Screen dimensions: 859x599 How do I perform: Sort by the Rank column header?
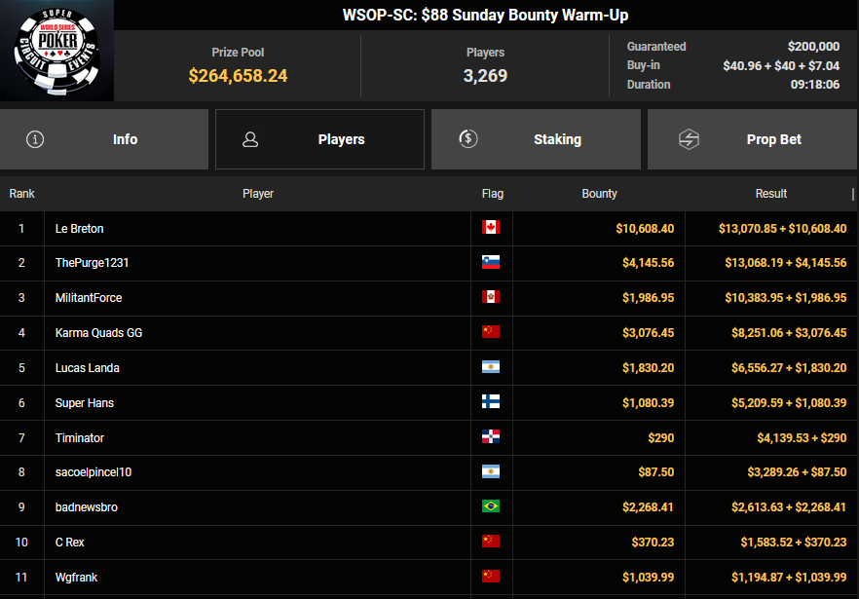pyautogui.click(x=21, y=194)
